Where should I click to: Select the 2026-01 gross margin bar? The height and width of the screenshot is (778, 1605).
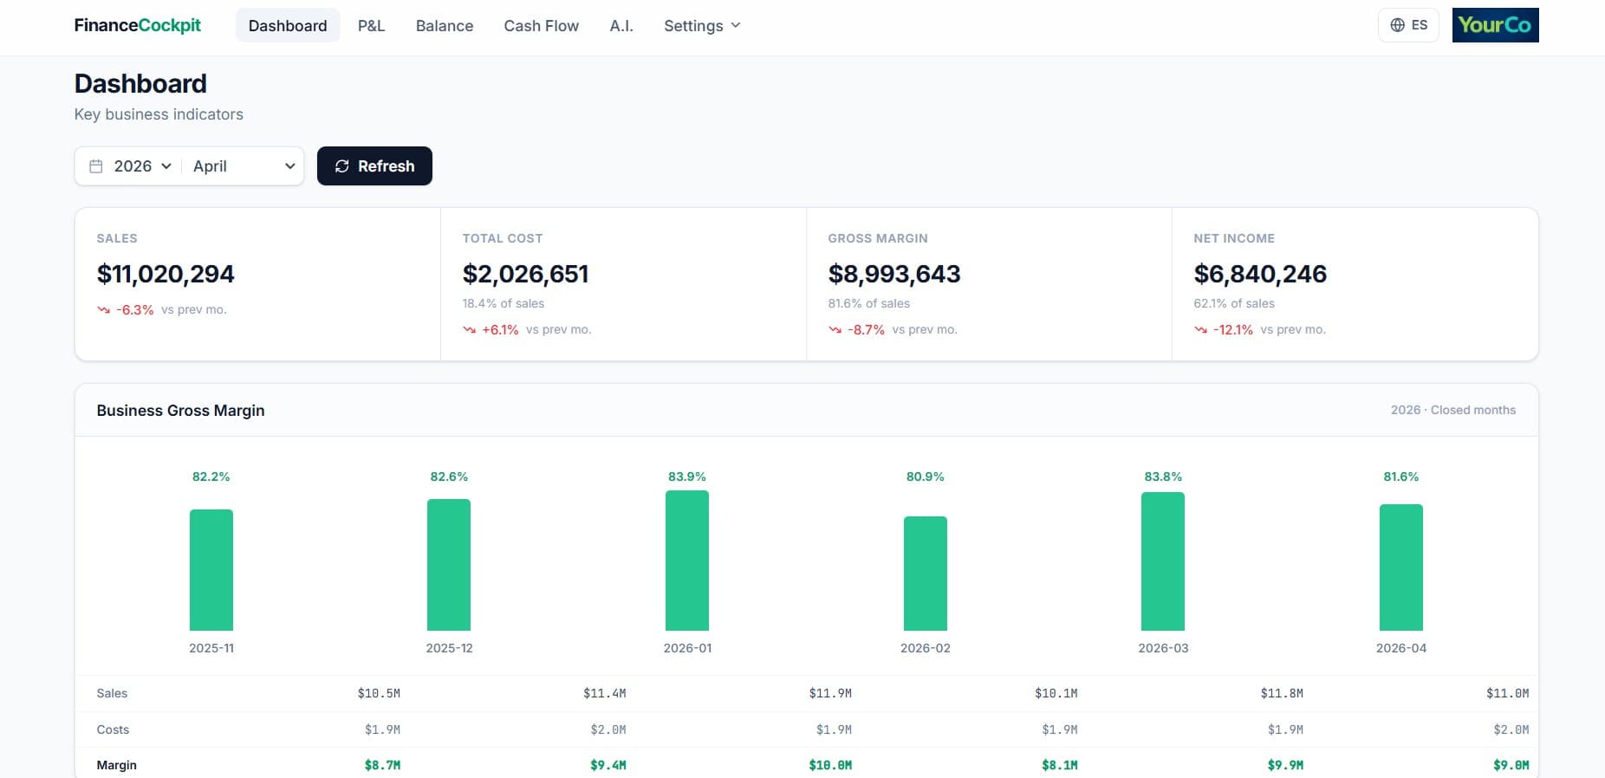687,561
